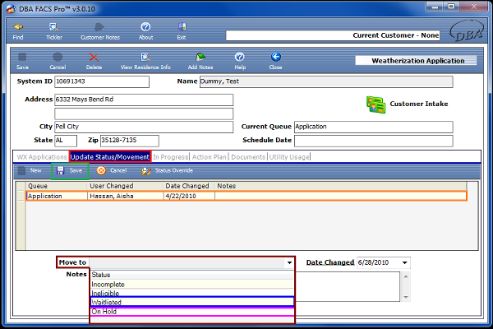Click the State field AL
493x329 pixels.
click(66, 141)
